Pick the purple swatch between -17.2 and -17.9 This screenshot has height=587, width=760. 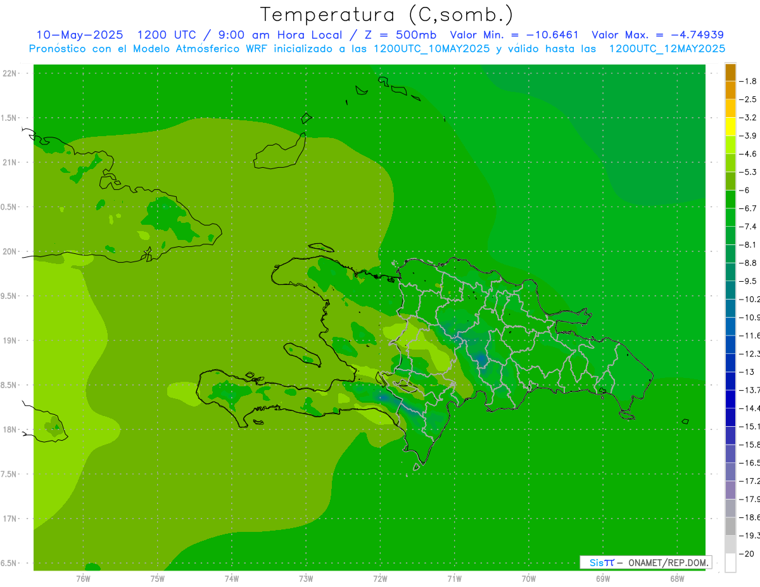[730, 490]
